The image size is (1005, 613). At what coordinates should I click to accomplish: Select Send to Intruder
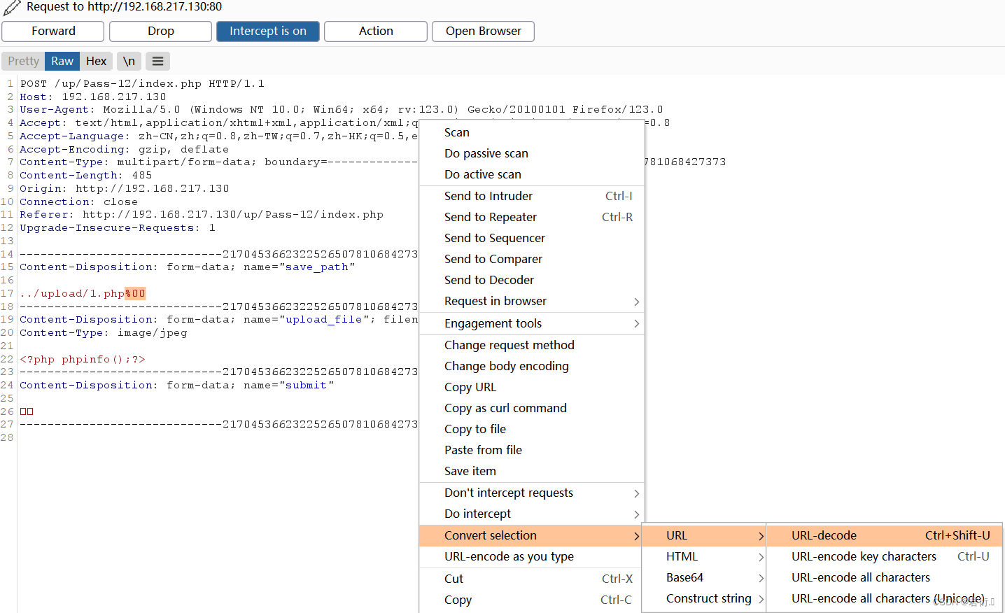click(x=531, y=196)
